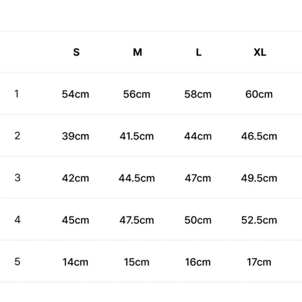Click the 45cm cell in row 4
Viewport: 302px width, 302px height.
coord(75,220)
